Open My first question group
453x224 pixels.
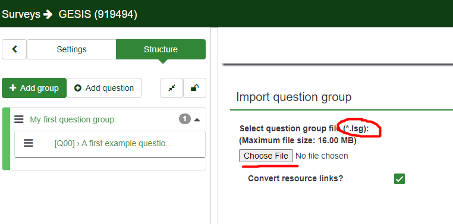[x=72, y=119]
